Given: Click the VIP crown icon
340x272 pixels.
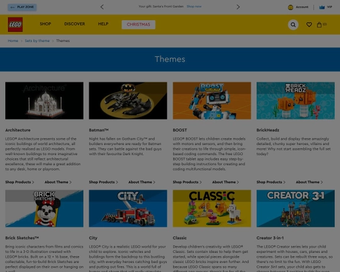Looking at the screenshot, I should [322, 8].
